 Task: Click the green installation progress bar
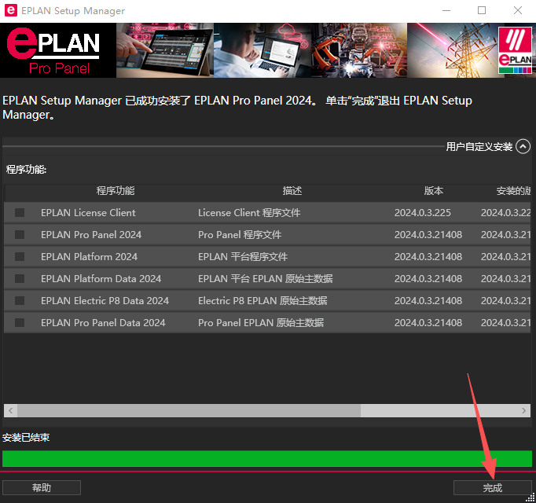267,458
